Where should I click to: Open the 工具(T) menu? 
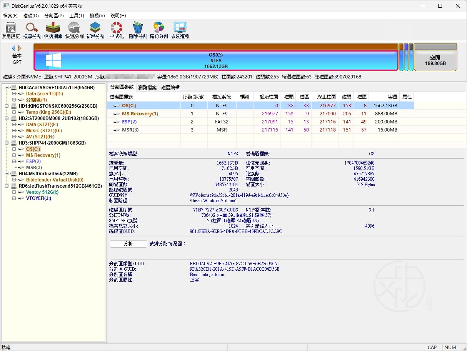pyautogui.click(x=77, y=16)
